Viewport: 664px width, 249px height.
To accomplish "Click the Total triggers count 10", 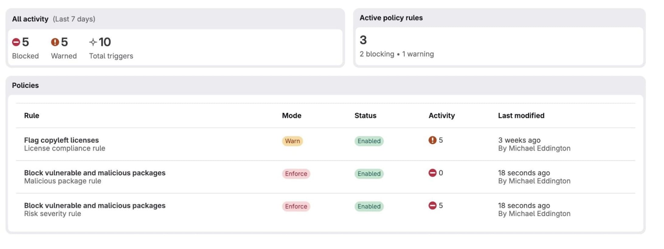I will click(105, 42).
